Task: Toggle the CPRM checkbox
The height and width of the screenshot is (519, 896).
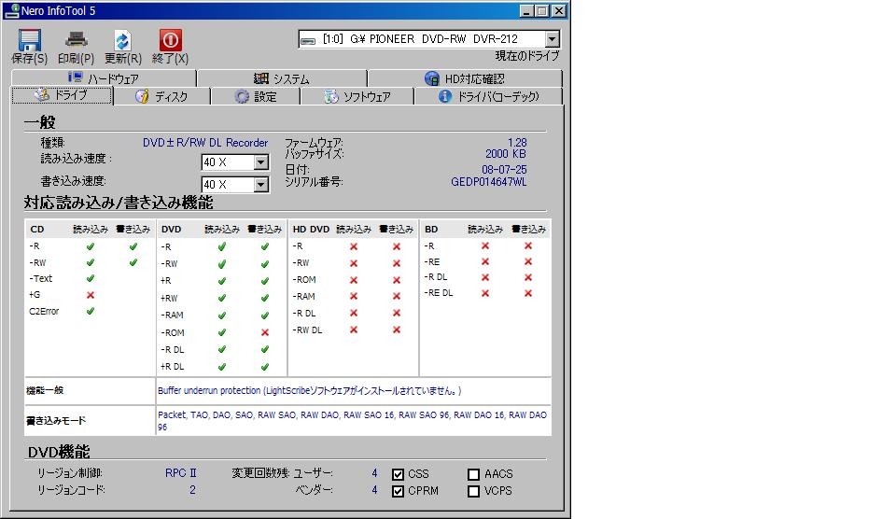Action: pos(399,491)
